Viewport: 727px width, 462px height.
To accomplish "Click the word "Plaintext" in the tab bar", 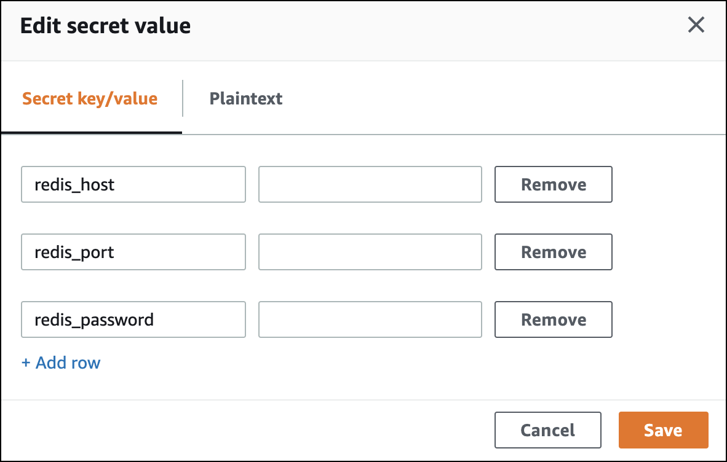I will point(245,98).
